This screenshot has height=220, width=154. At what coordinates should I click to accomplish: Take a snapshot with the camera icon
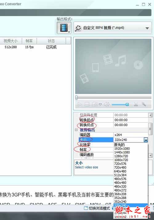pyautogui.click(x=95, y=104)
